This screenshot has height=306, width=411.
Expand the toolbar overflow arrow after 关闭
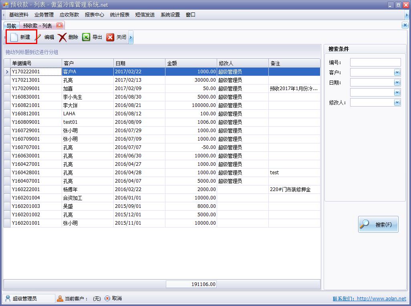pyautogui.click(x=131, y=37)
